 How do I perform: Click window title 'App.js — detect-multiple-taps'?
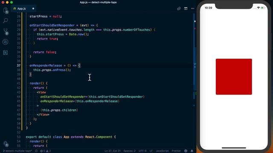pos(98,2)
